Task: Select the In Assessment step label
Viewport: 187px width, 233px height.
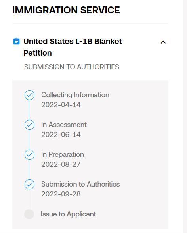Action: [x=64, y=125]
